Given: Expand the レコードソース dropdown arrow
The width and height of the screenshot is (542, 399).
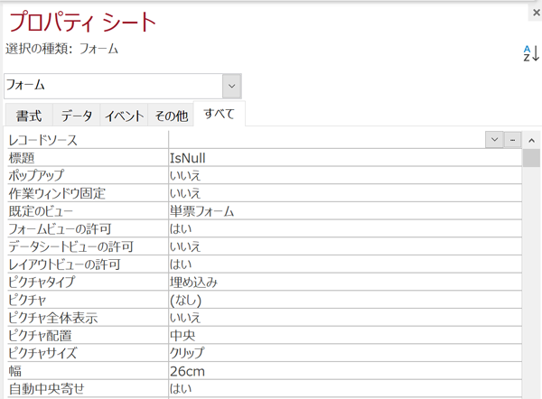Looking at the screenshot, I should tap(494, 140).
